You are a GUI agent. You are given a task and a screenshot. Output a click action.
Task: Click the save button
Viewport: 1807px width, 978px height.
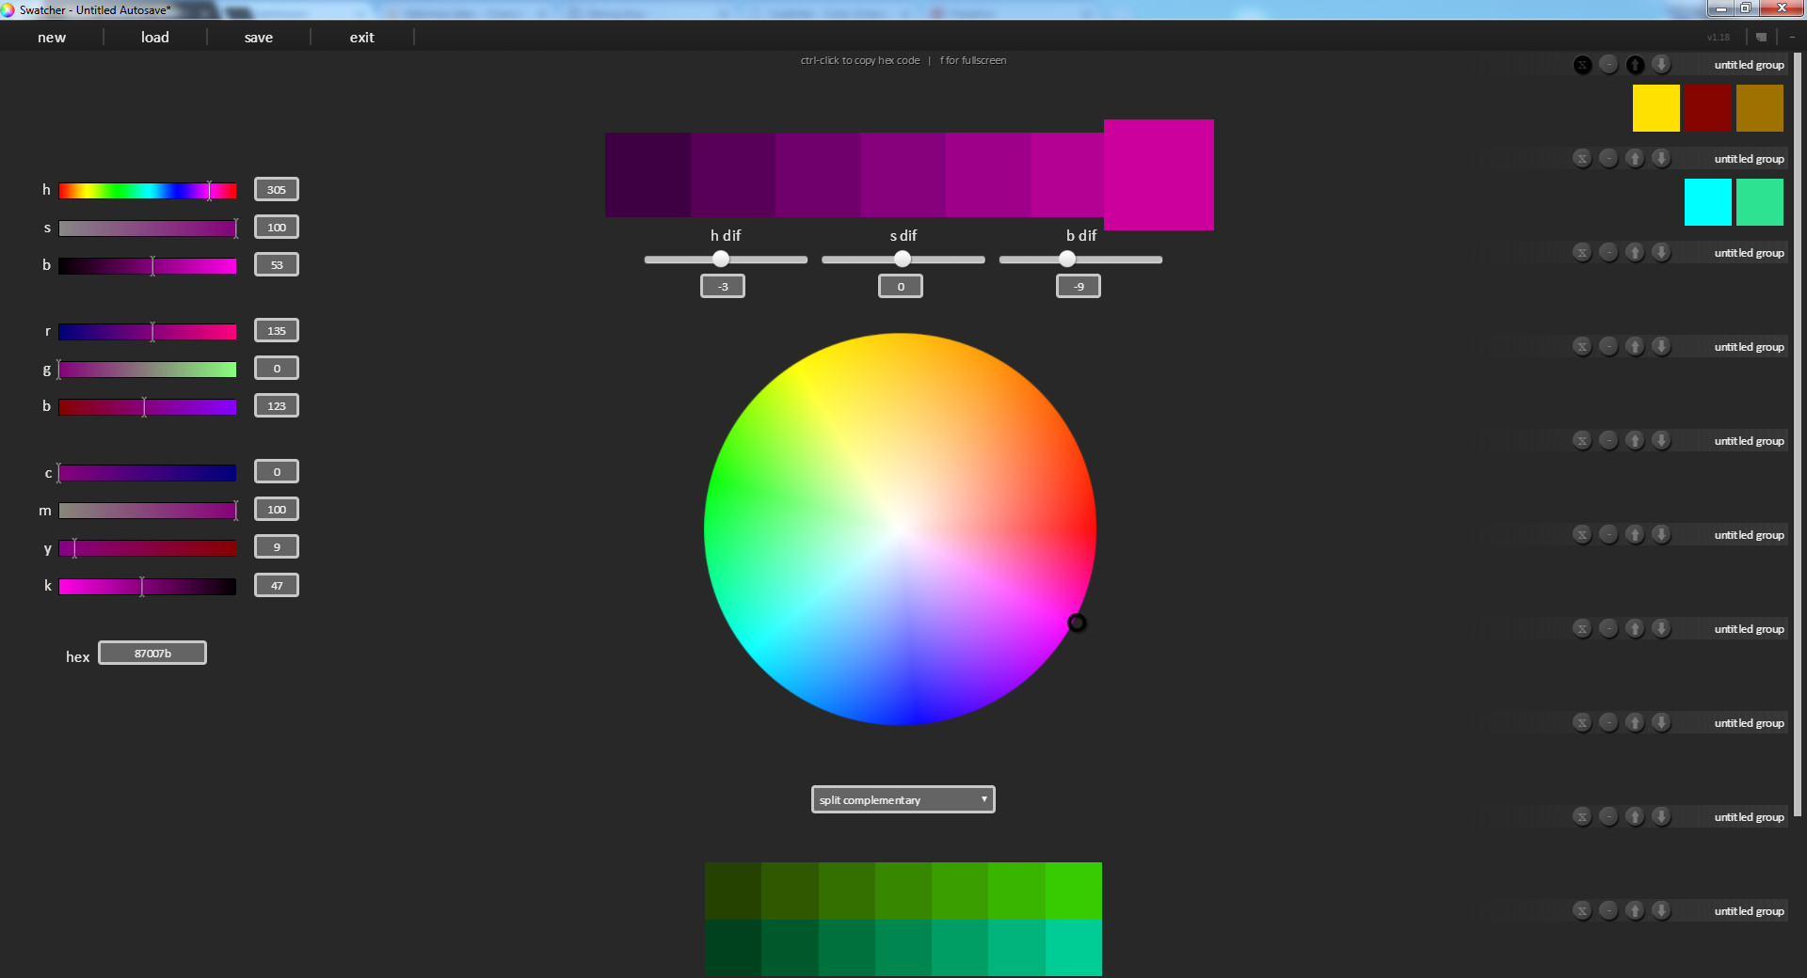258,37
